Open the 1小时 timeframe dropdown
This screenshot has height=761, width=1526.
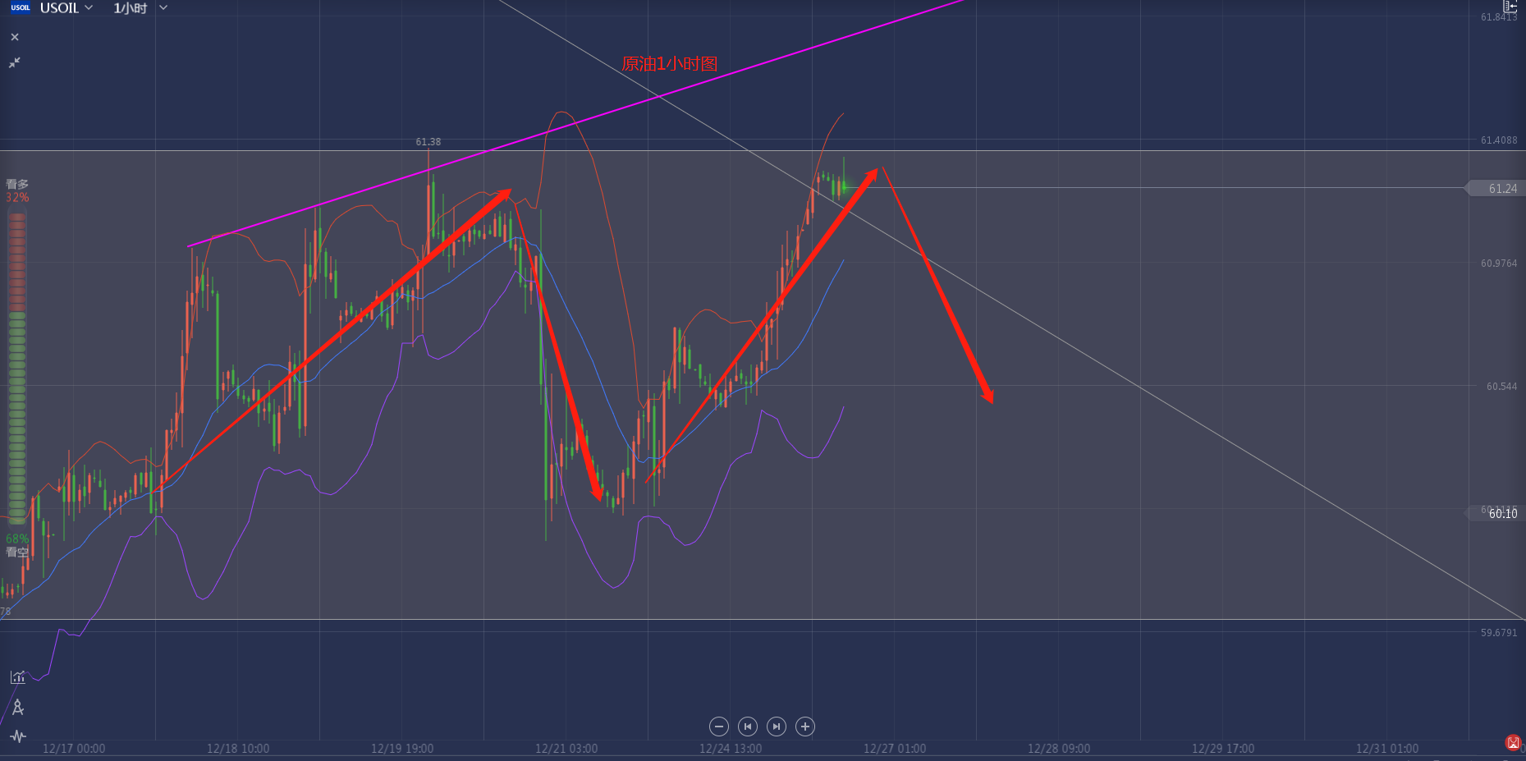tap(140, 8)
